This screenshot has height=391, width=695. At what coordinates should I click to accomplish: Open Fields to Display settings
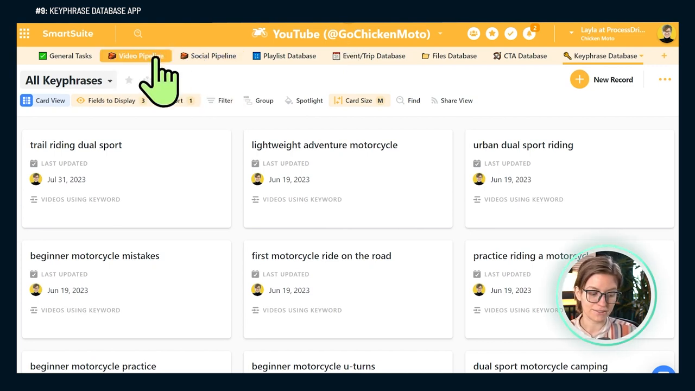[111, 100]
